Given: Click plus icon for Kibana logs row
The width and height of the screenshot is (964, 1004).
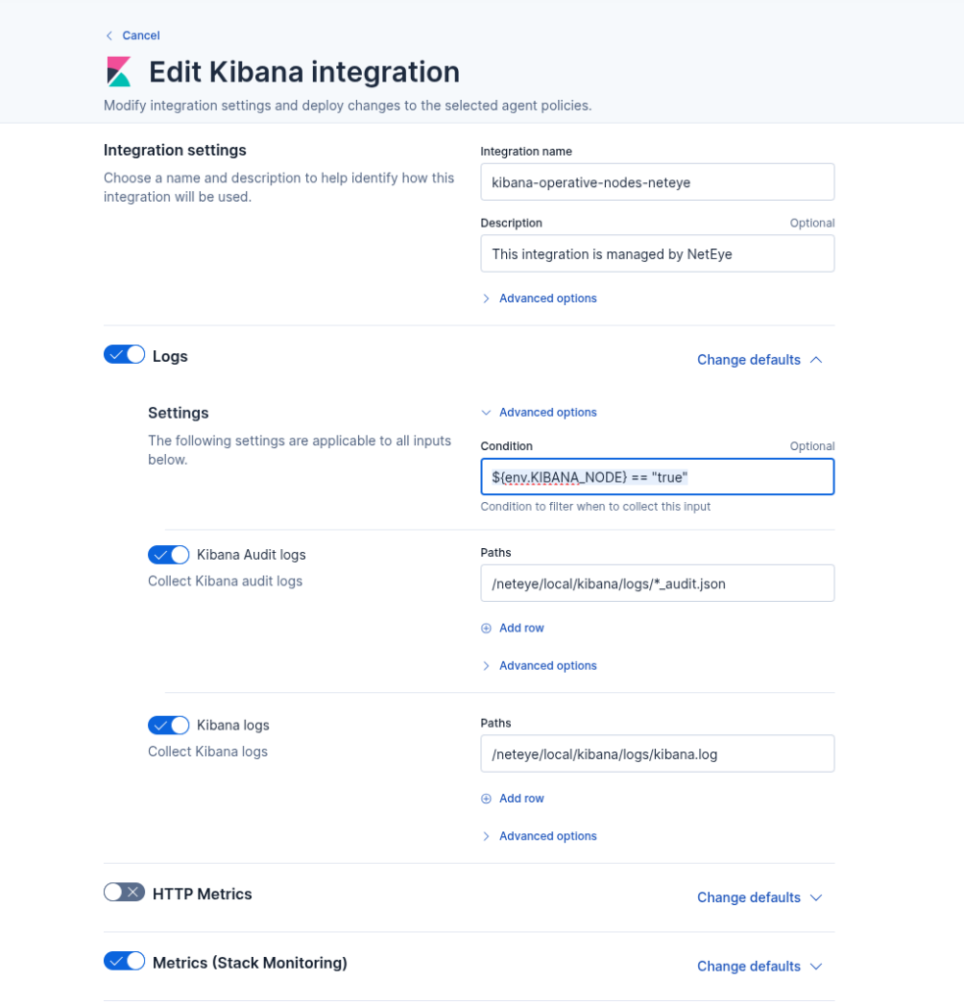Looking at the screenshot, I should [486, 799].
